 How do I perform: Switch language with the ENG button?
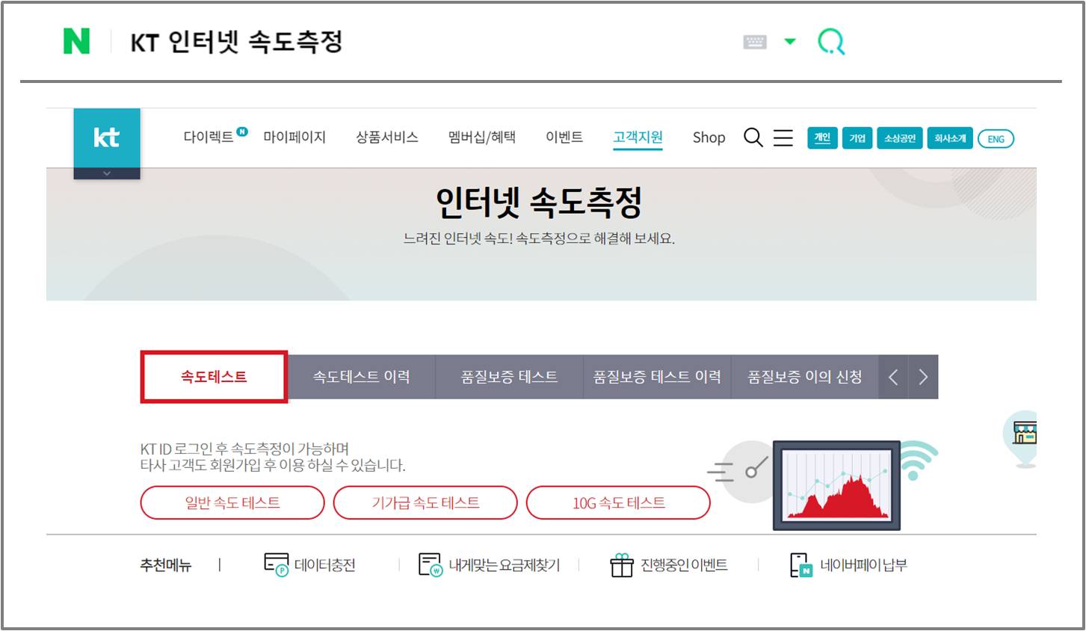pyautogui.click(x=996, y=139)
